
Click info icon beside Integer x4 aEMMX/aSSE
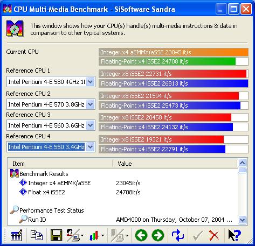point(23,182)
